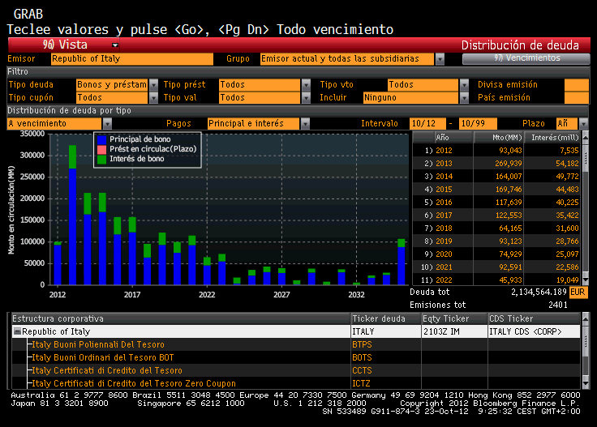The width and height of the screenshot is (597, 427).
Task: Open the Incluir dropdown set to Ninguno
Action: [463, 97]
